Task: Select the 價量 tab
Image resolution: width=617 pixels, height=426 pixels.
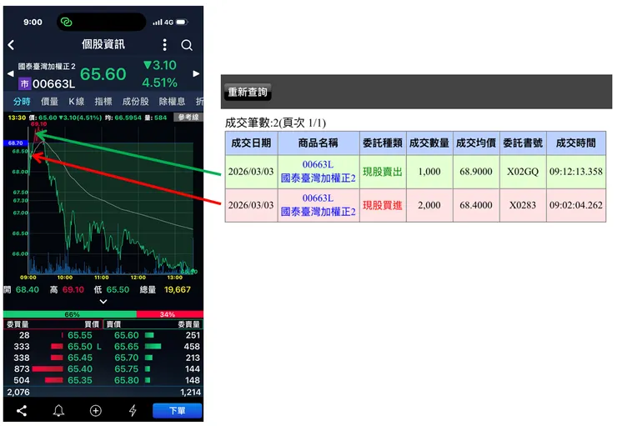Action: click(x=49, y=102)
